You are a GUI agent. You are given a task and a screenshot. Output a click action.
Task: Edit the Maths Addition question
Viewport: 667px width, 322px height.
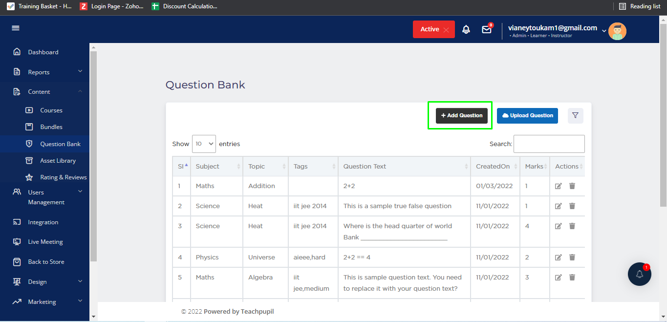(559, 186)
